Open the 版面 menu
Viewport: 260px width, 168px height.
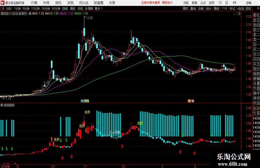click(194, 3)
